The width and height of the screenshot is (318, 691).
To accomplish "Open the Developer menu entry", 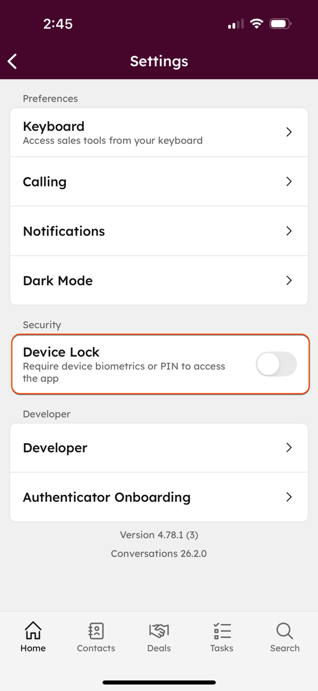I will pos(159,448).
